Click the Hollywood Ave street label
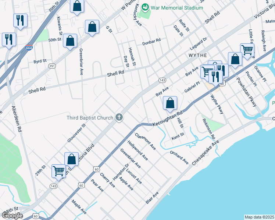Image resolution: width=275 pixels, height=220 pixels. 137,150
